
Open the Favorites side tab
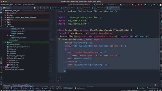pos(1,70)
